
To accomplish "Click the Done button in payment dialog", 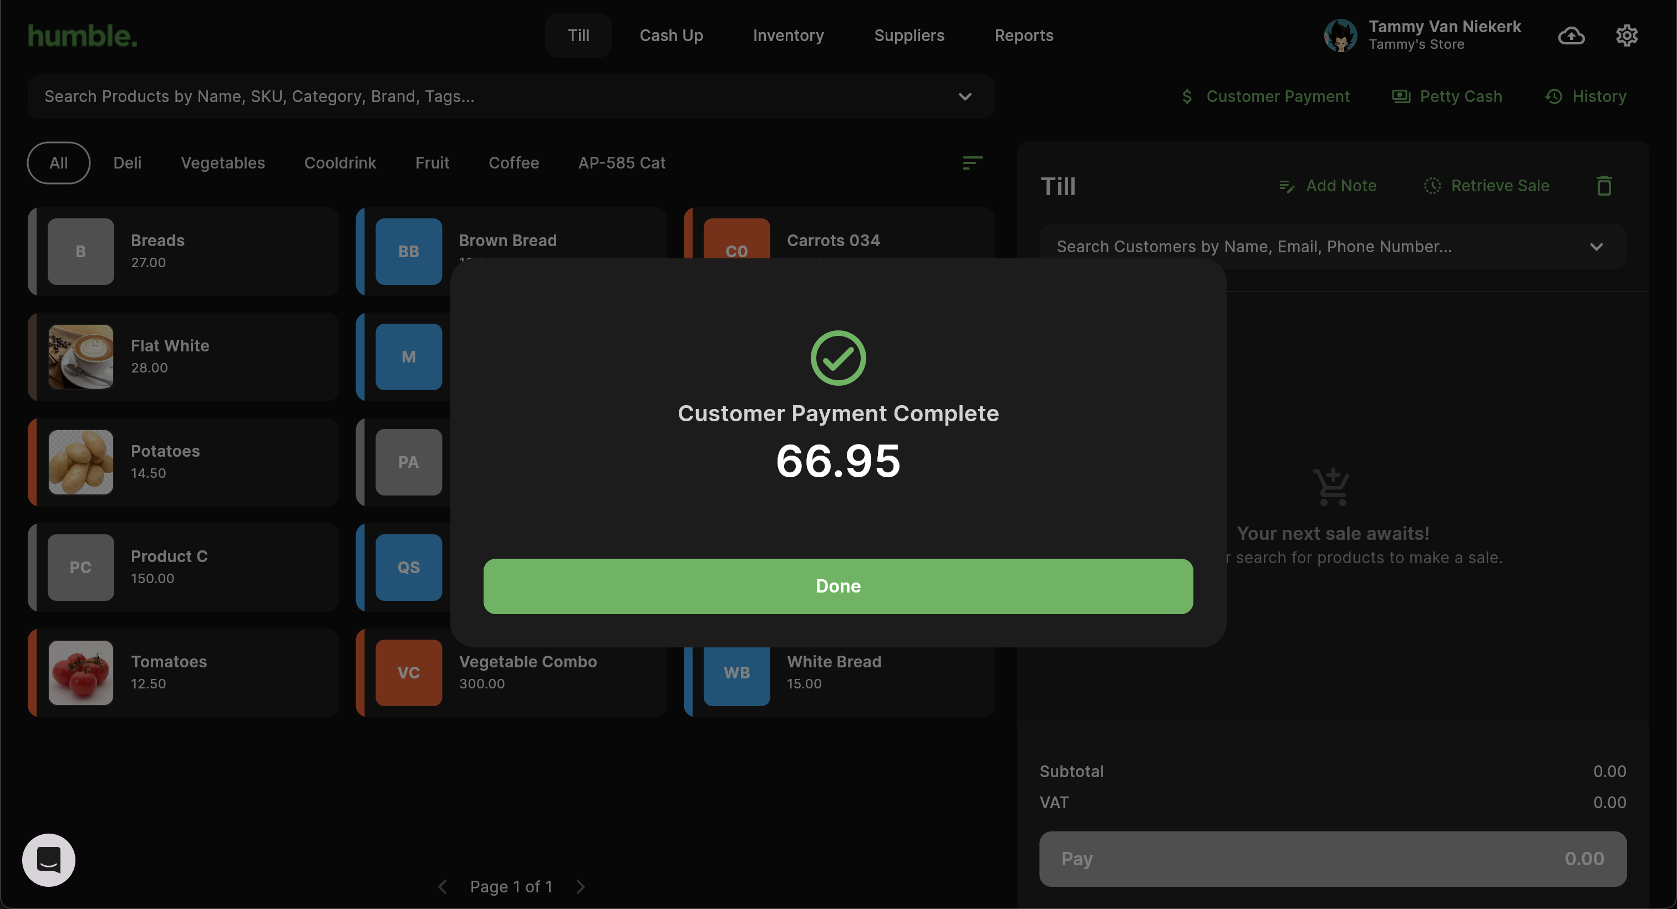I will (x=838, y=586).
